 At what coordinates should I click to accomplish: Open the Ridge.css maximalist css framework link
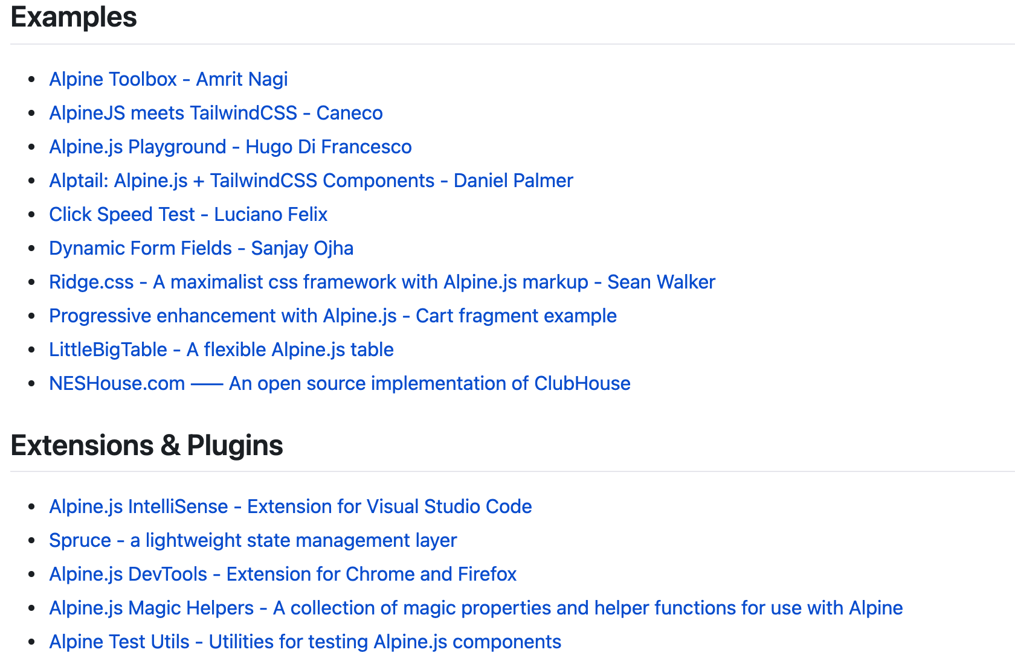382,282
